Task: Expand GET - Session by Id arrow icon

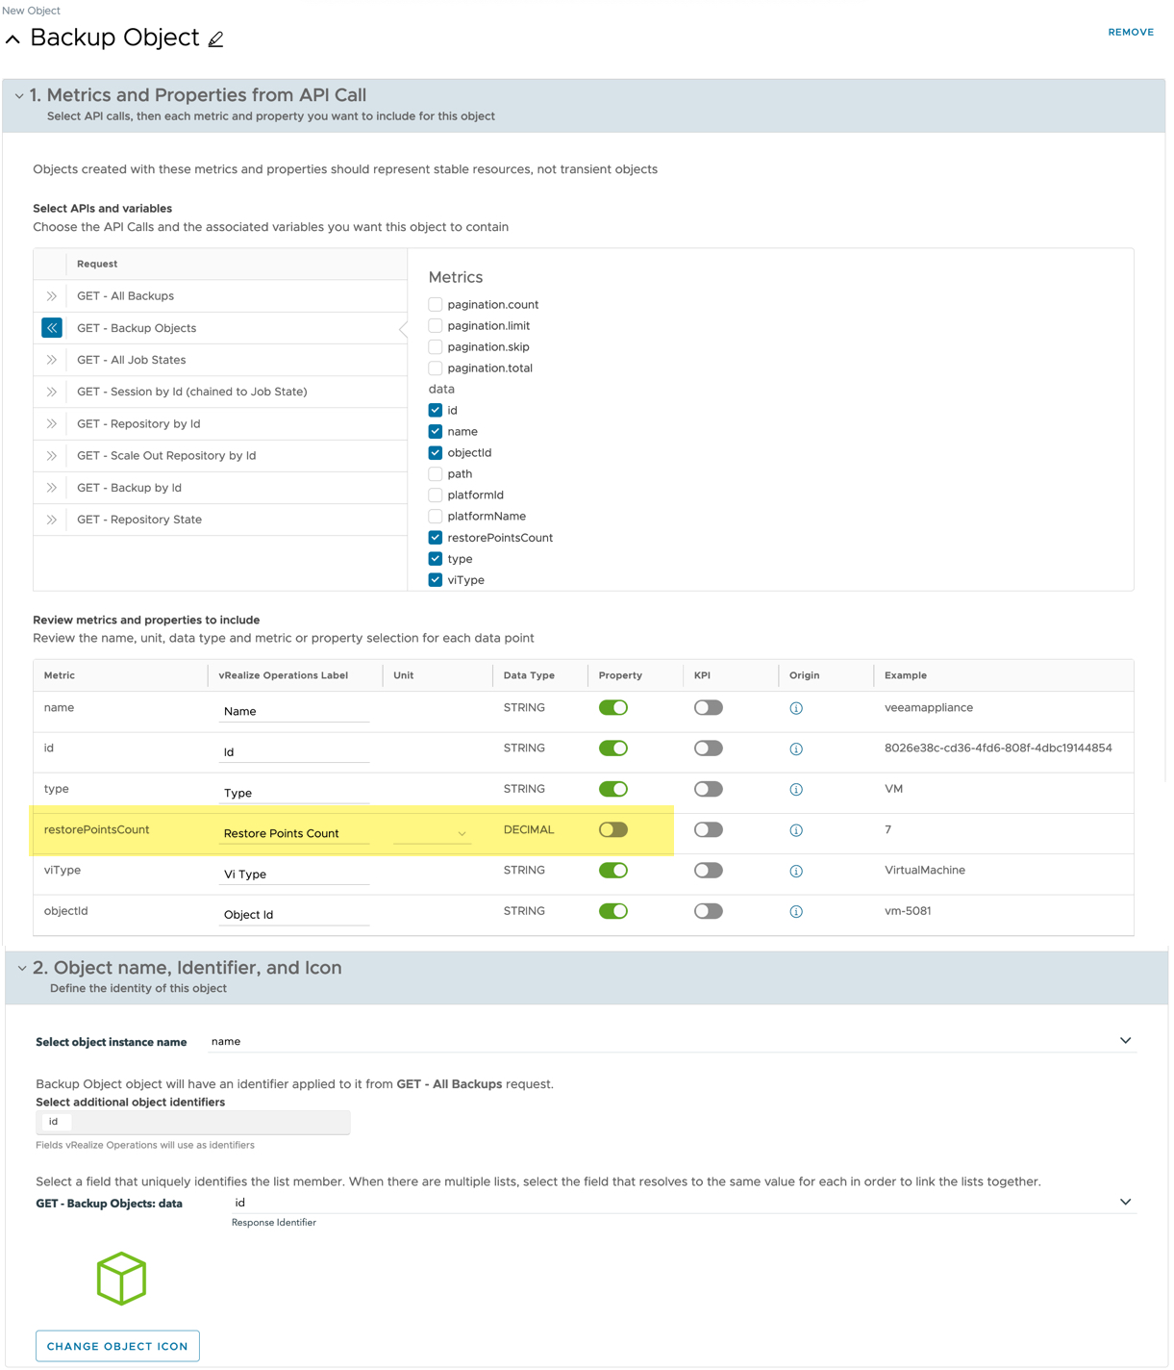Action: point(52,392)
